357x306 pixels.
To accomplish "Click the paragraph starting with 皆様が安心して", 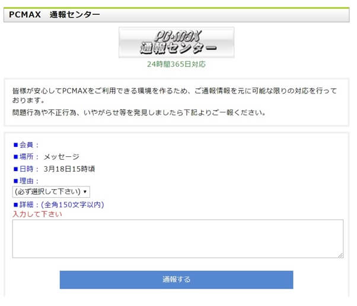I will click(x=174, y=95).
